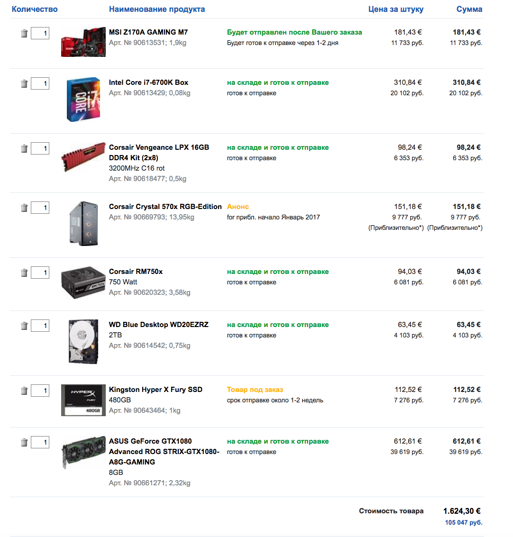
Task: Click the MSI motherboard thumbnail image
Action: [x=83, y=43]
